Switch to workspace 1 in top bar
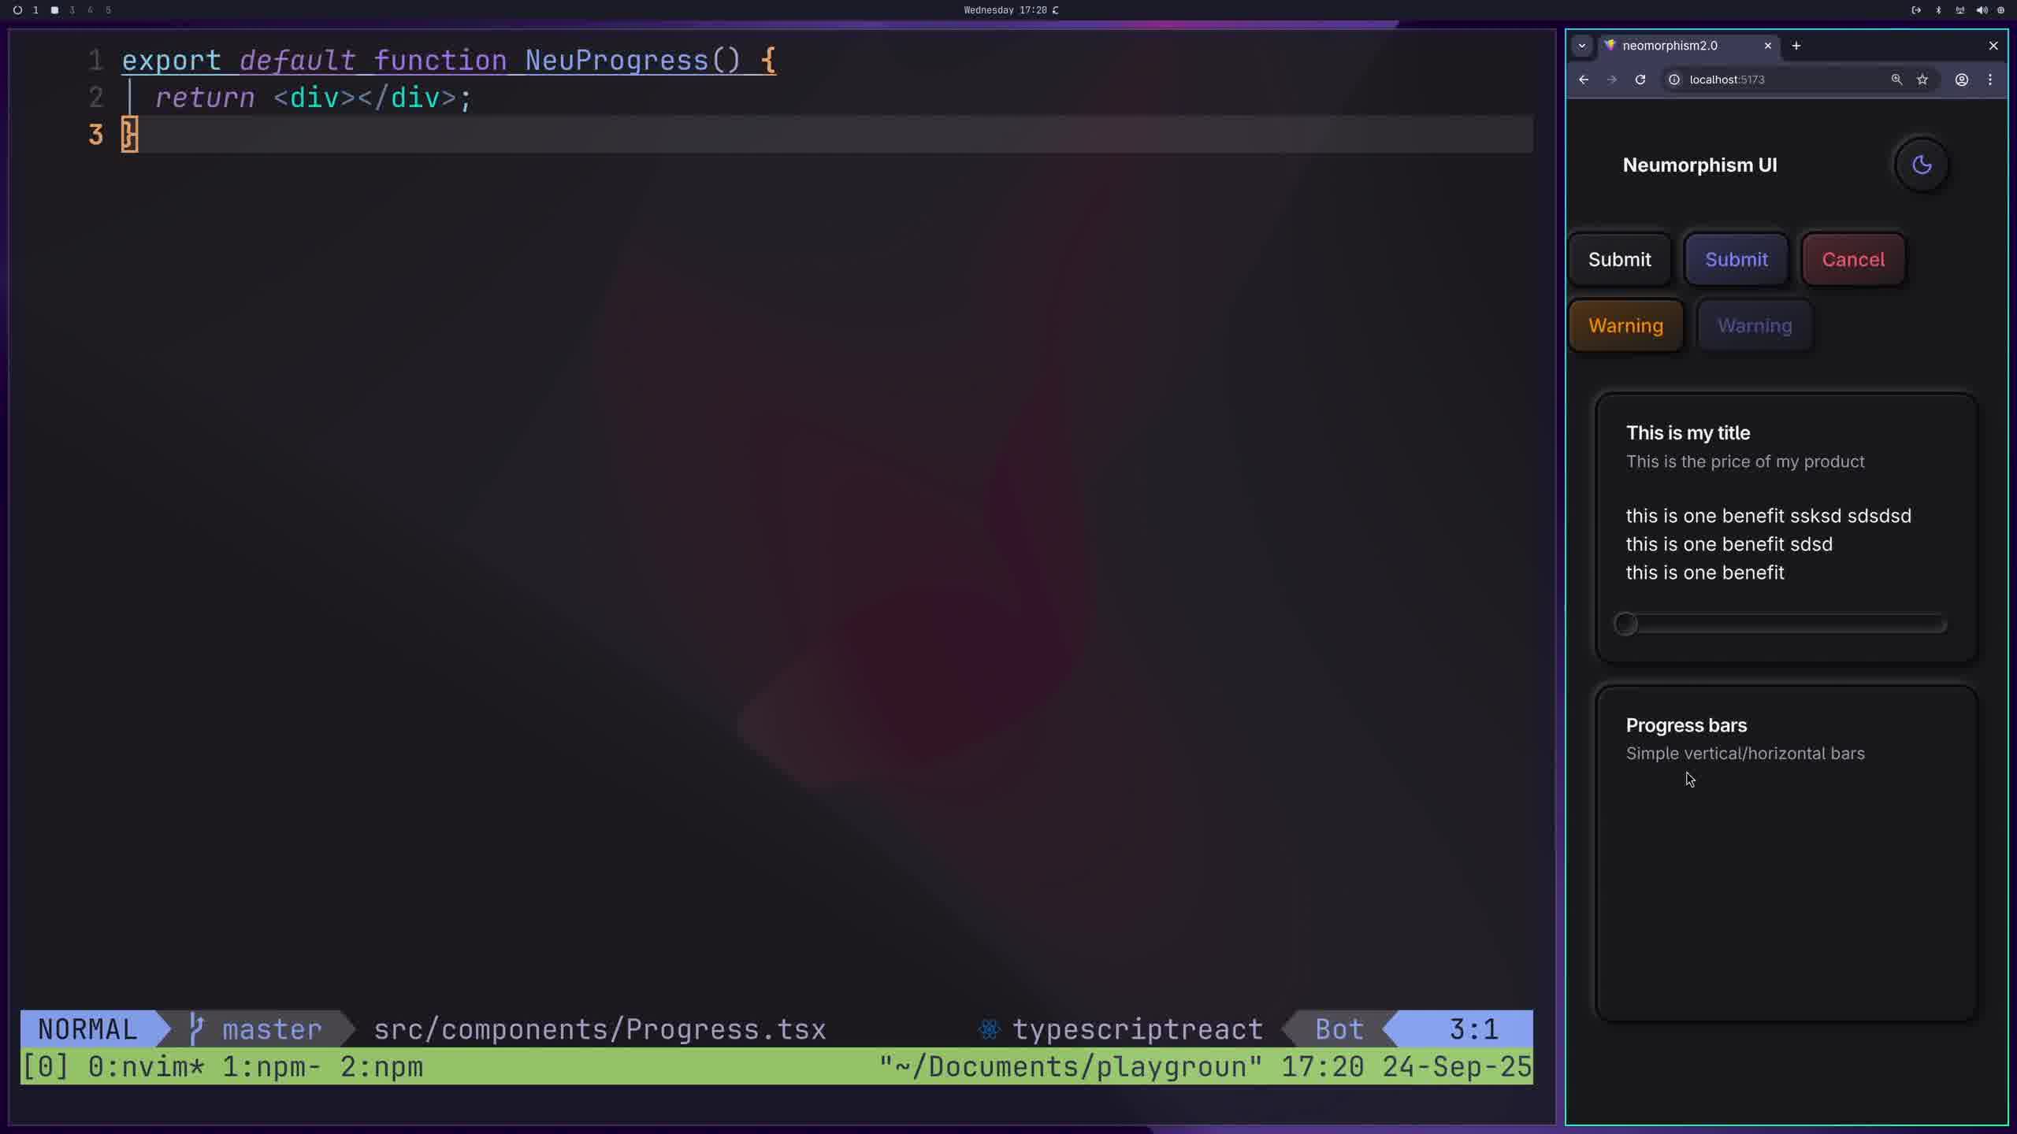 [35, 10]
